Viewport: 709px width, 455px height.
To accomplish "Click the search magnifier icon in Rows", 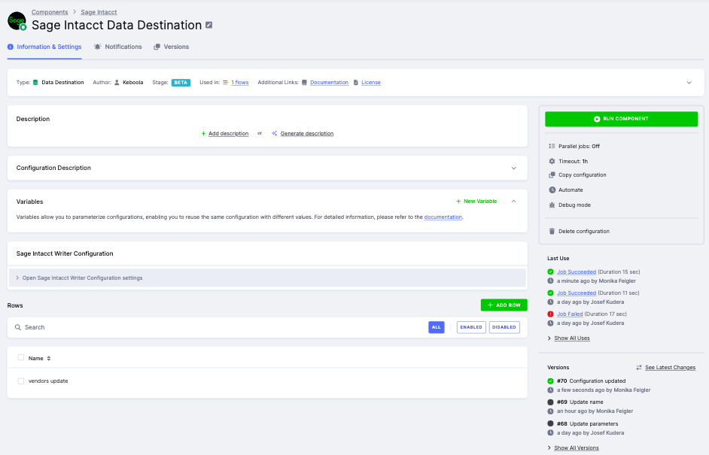I will [17, 328].
